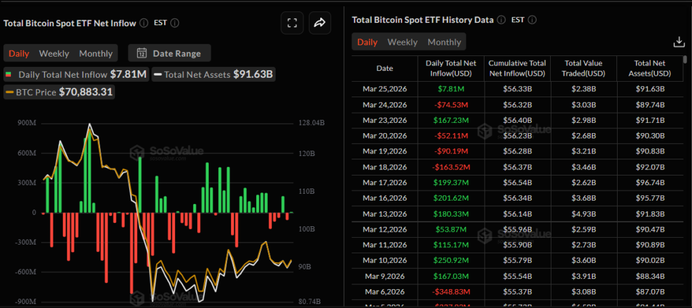Viewport: 692px width, 308px height.
Task: Switch chart to Weekly view
Action: point(54,53)
